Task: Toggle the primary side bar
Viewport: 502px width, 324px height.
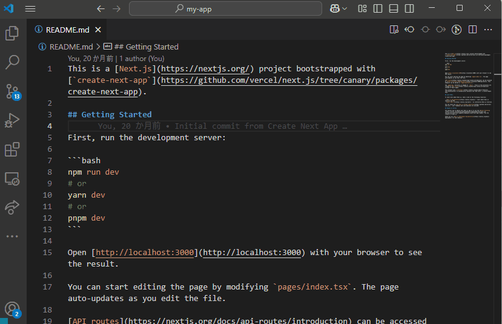Action: [378, 8]
